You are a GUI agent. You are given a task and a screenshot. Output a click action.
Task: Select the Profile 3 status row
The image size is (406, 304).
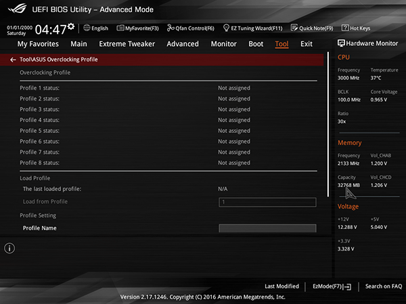(168, 109)
